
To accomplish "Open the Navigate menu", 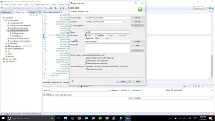I will pos(13,5).
